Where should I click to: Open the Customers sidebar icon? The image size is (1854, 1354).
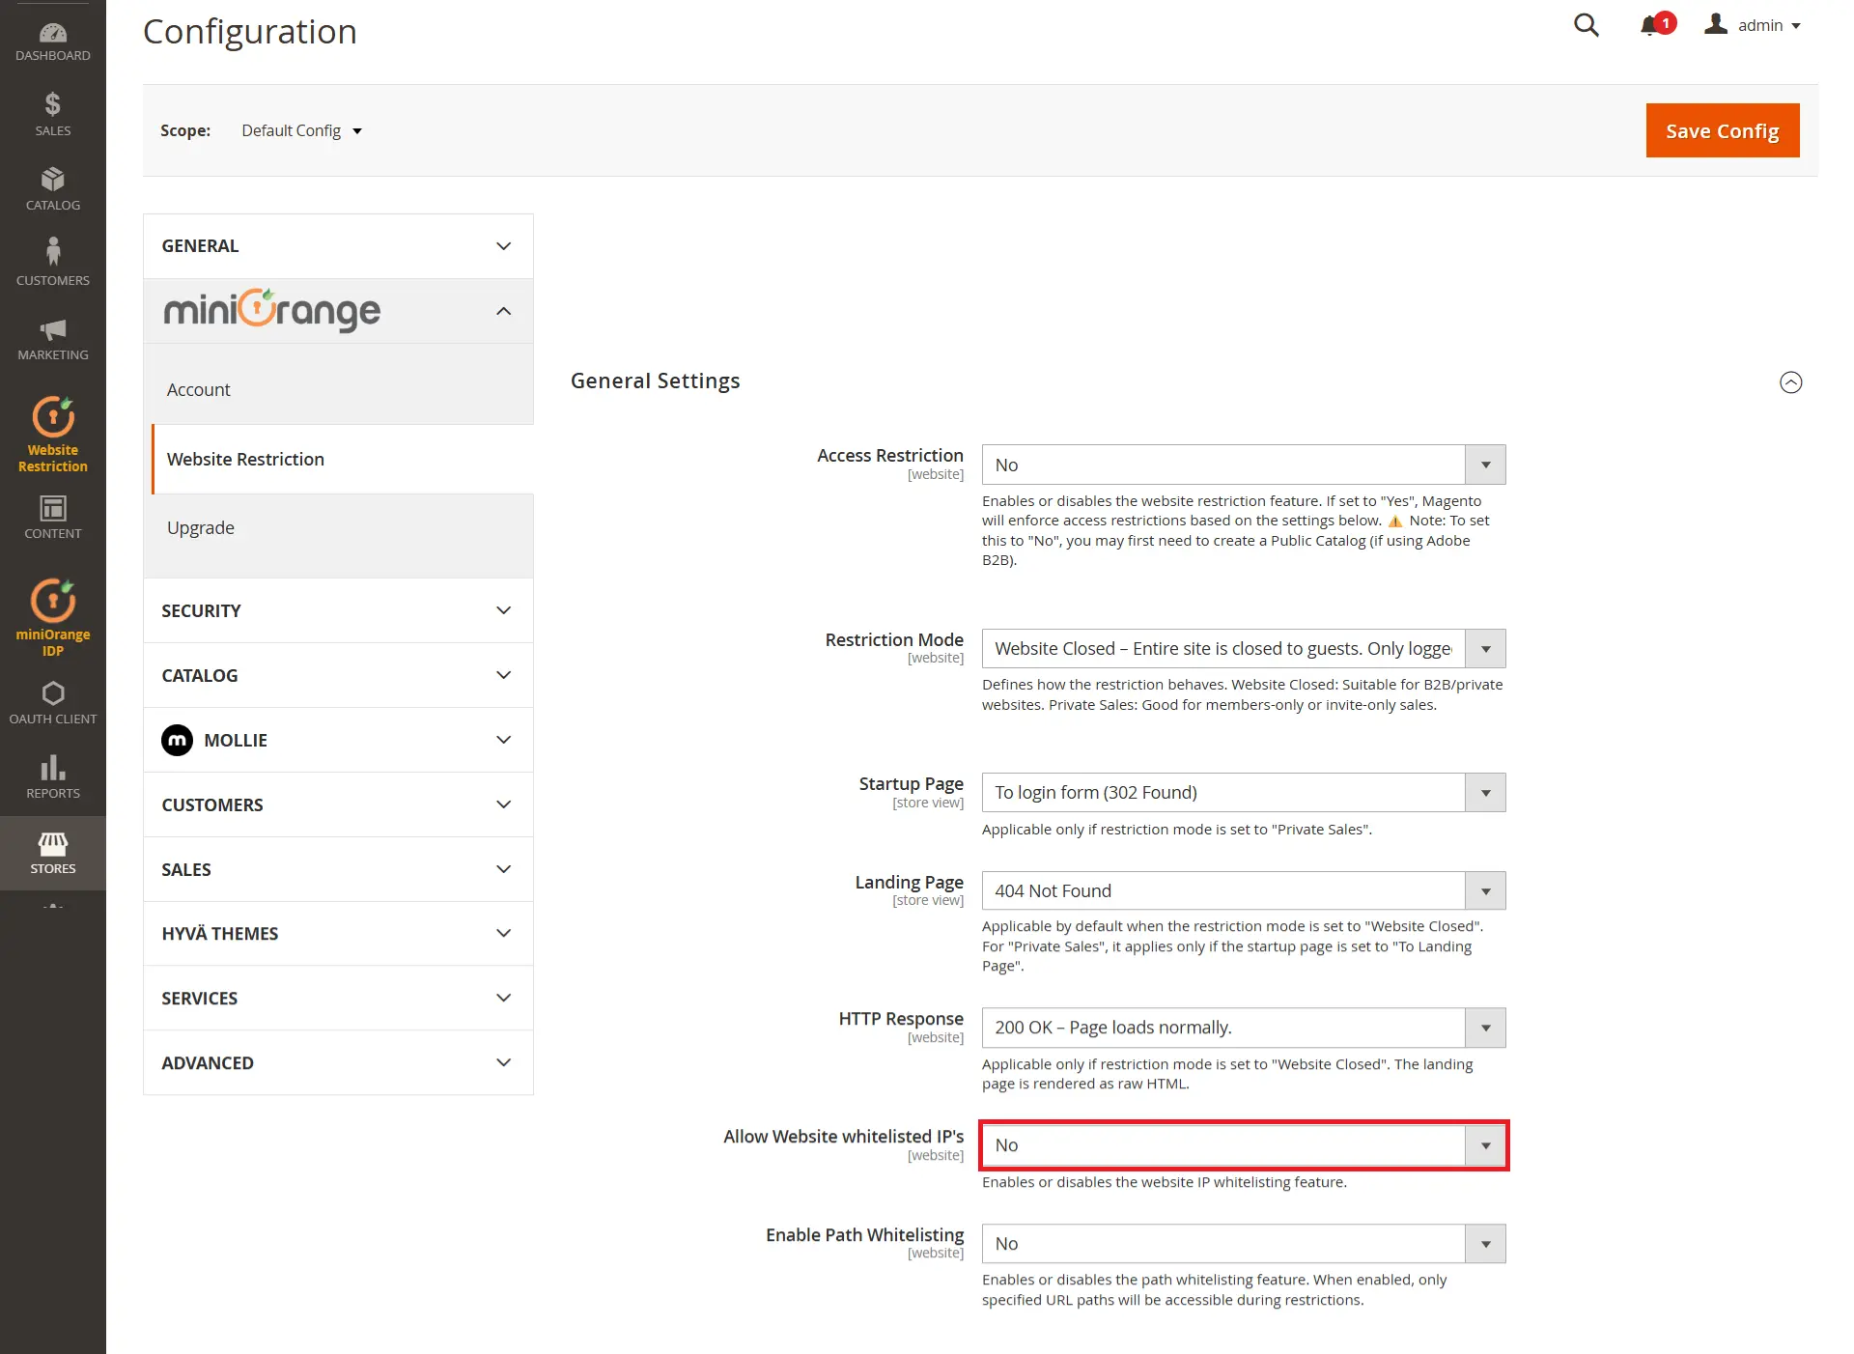tap(52, 259)
